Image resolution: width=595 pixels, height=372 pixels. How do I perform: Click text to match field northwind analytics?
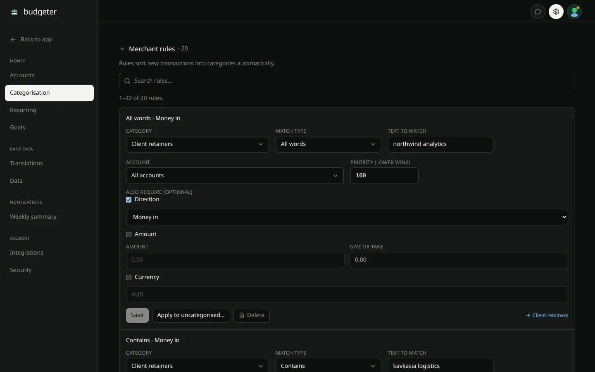[x=440, y=144]
